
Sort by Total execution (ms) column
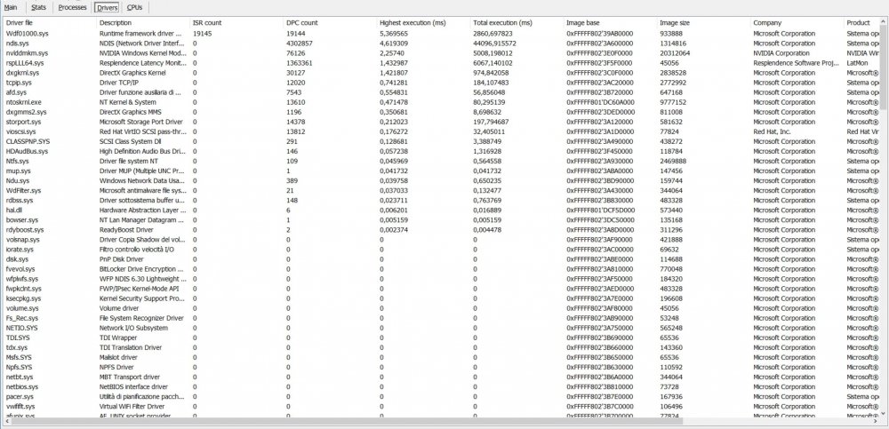(x=517, y=23)
